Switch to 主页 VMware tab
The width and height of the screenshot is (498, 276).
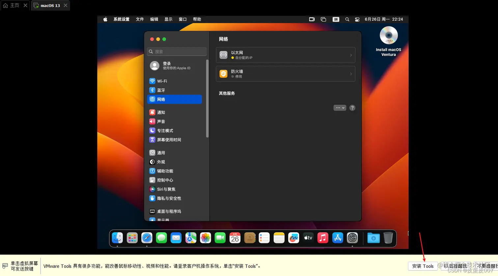tap(15, 6)
